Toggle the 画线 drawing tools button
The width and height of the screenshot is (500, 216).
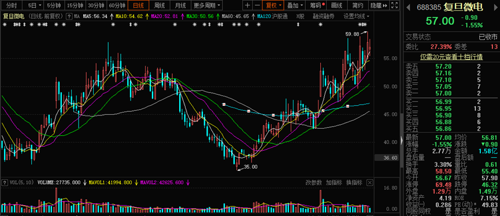[x=336, y=5]
